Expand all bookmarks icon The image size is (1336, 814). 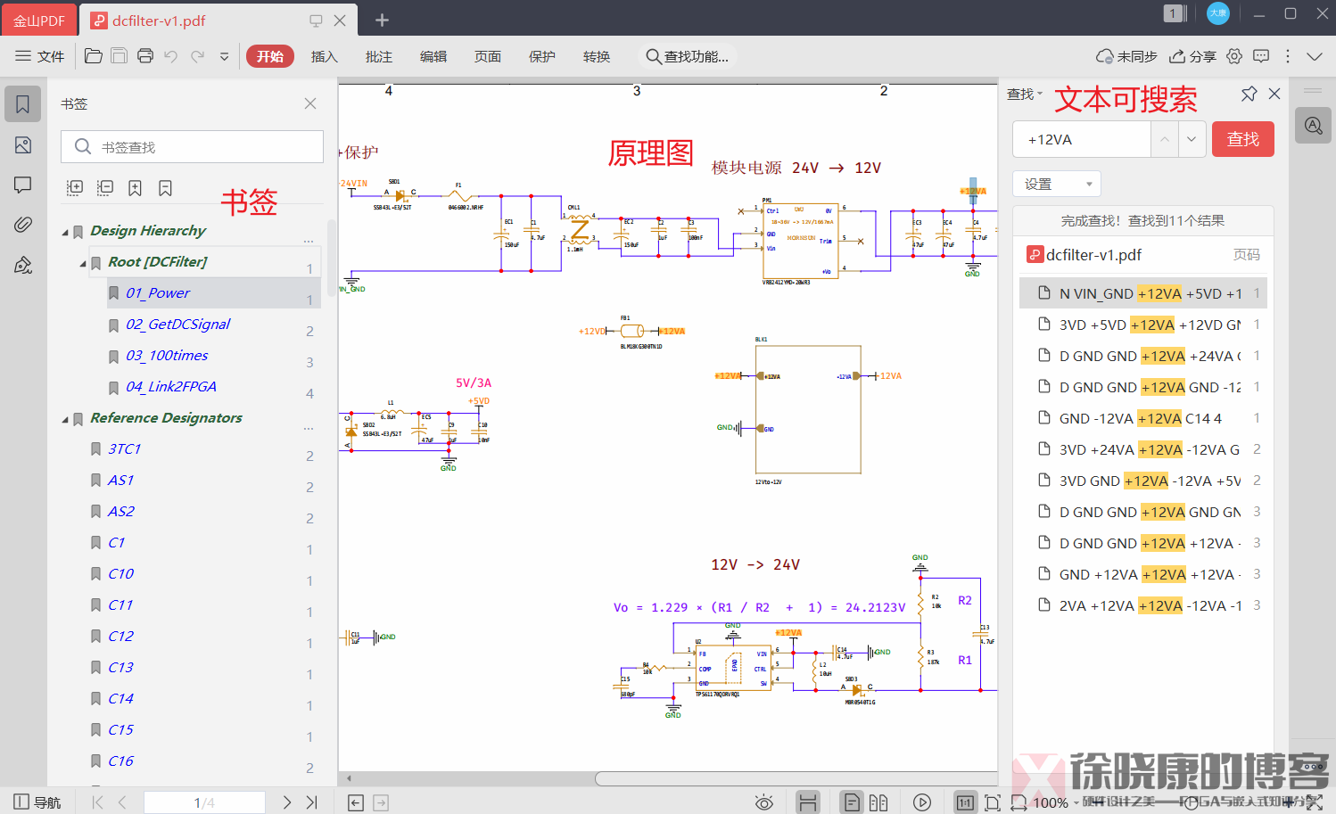pos(75,188)
